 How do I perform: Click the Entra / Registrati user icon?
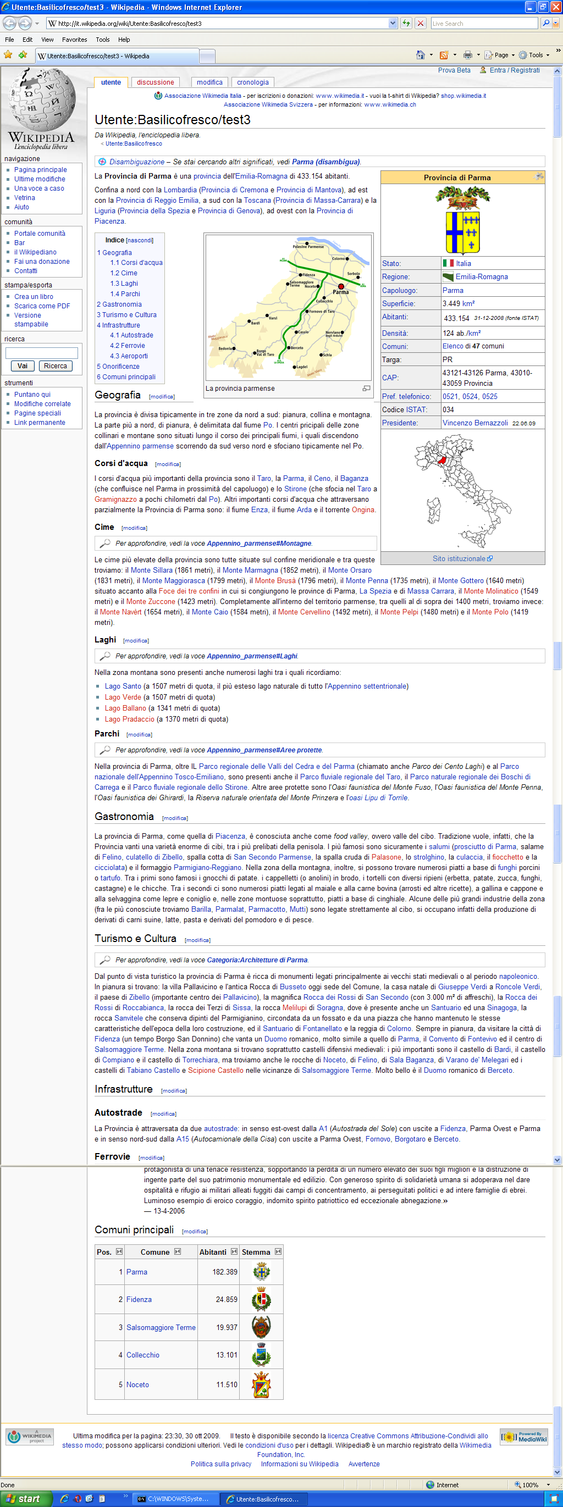coord(483,70)
